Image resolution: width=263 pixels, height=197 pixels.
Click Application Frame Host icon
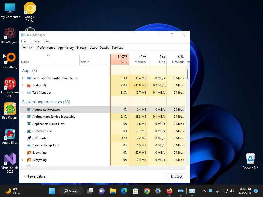(29, 124)
